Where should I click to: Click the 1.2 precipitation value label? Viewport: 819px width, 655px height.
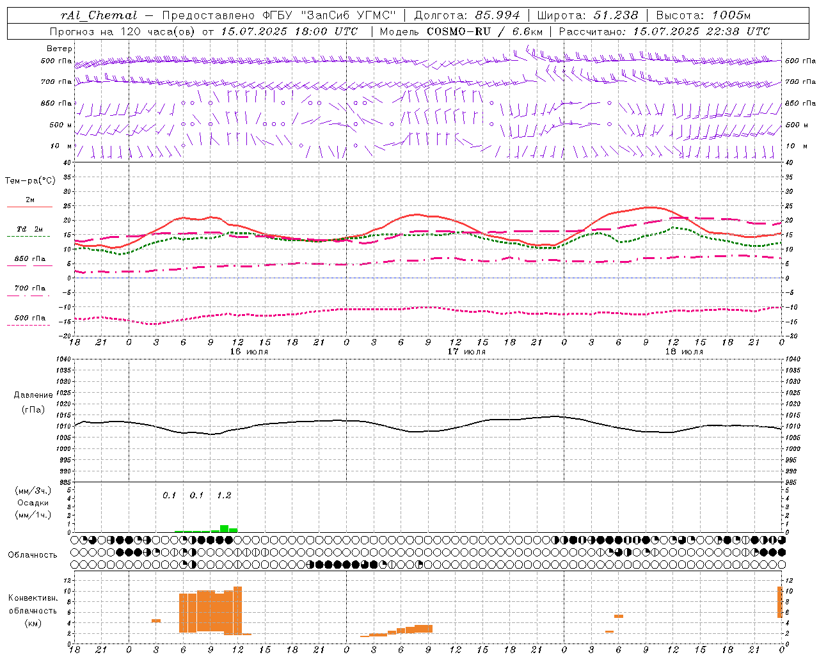pyautogui.click(x=224, y=495)
